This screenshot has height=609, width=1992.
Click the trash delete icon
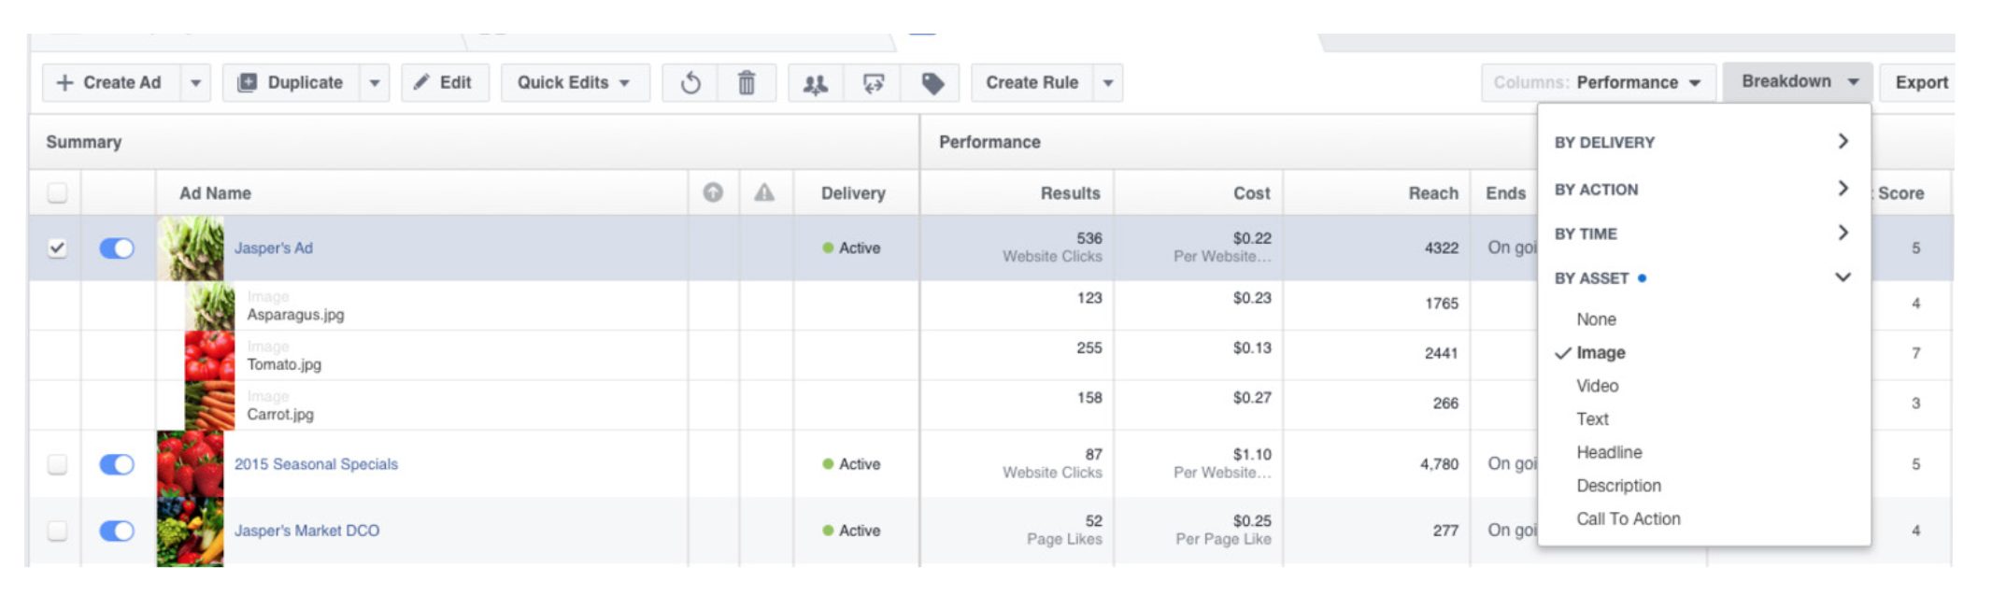tap(747, 83)
